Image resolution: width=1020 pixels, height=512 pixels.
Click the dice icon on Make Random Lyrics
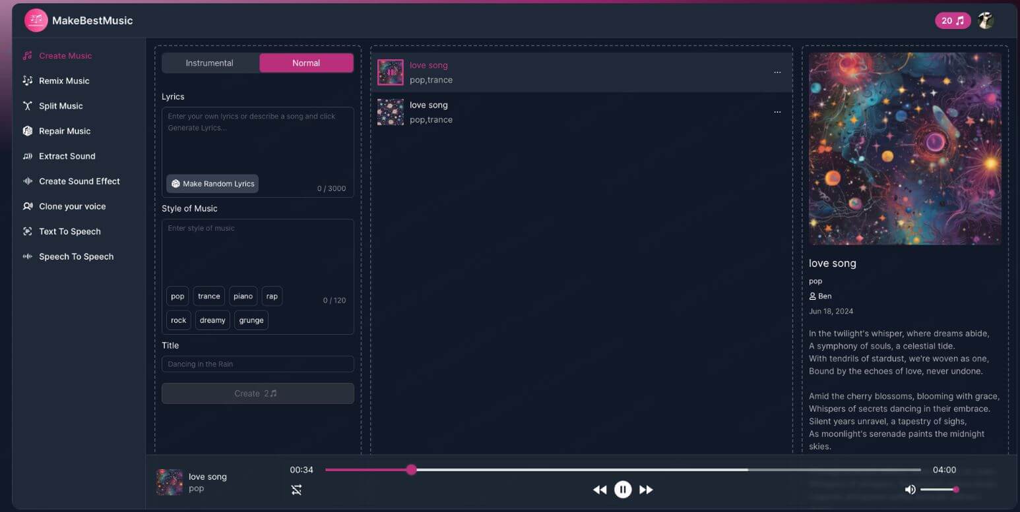[175, 184]
